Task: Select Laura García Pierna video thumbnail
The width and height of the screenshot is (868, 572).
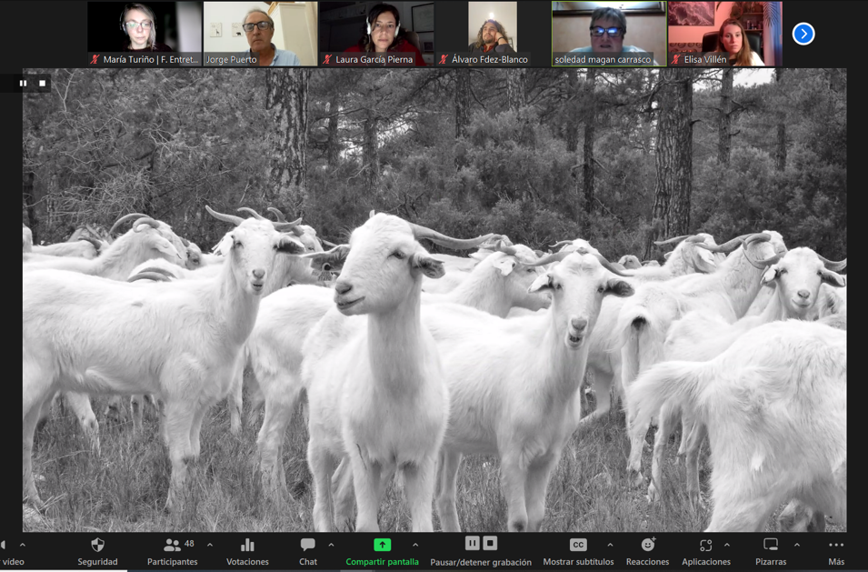Action: click(377, 34)
